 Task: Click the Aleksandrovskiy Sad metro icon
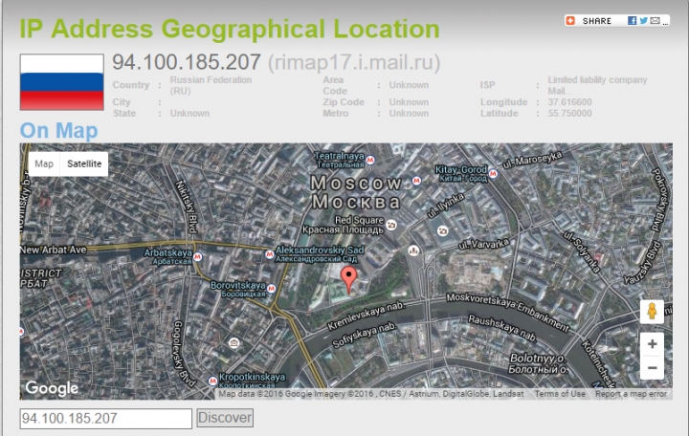tap(269, 254)
